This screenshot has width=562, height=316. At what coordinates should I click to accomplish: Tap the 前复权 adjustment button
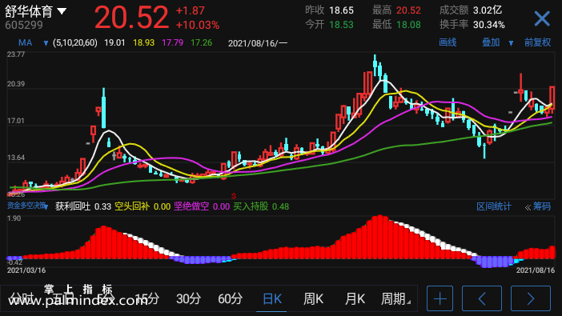pos(537,42)
